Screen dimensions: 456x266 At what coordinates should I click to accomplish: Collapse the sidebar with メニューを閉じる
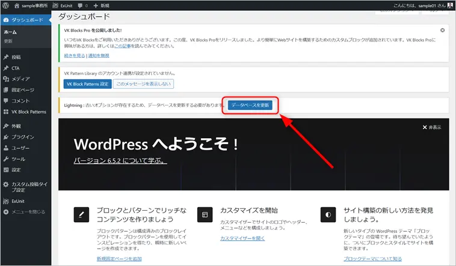click(x=27, y=212)
